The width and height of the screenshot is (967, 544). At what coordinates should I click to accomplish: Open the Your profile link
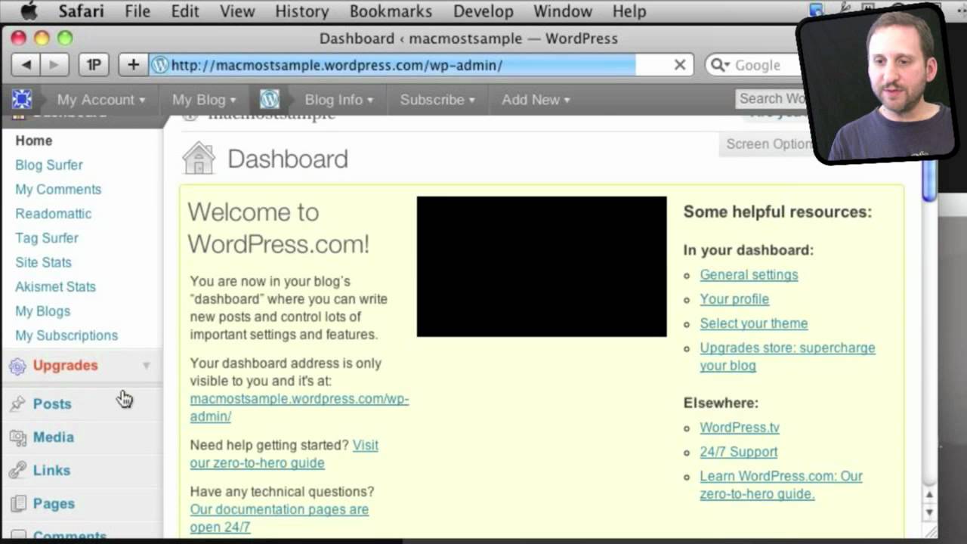pyautogui.click(x=734, y=298)
